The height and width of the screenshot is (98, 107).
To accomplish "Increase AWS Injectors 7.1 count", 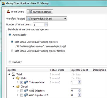I will [79, 94].
